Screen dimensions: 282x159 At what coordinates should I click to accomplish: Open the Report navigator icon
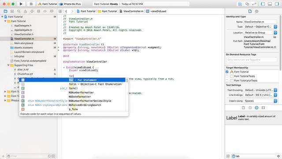(52, 11)
